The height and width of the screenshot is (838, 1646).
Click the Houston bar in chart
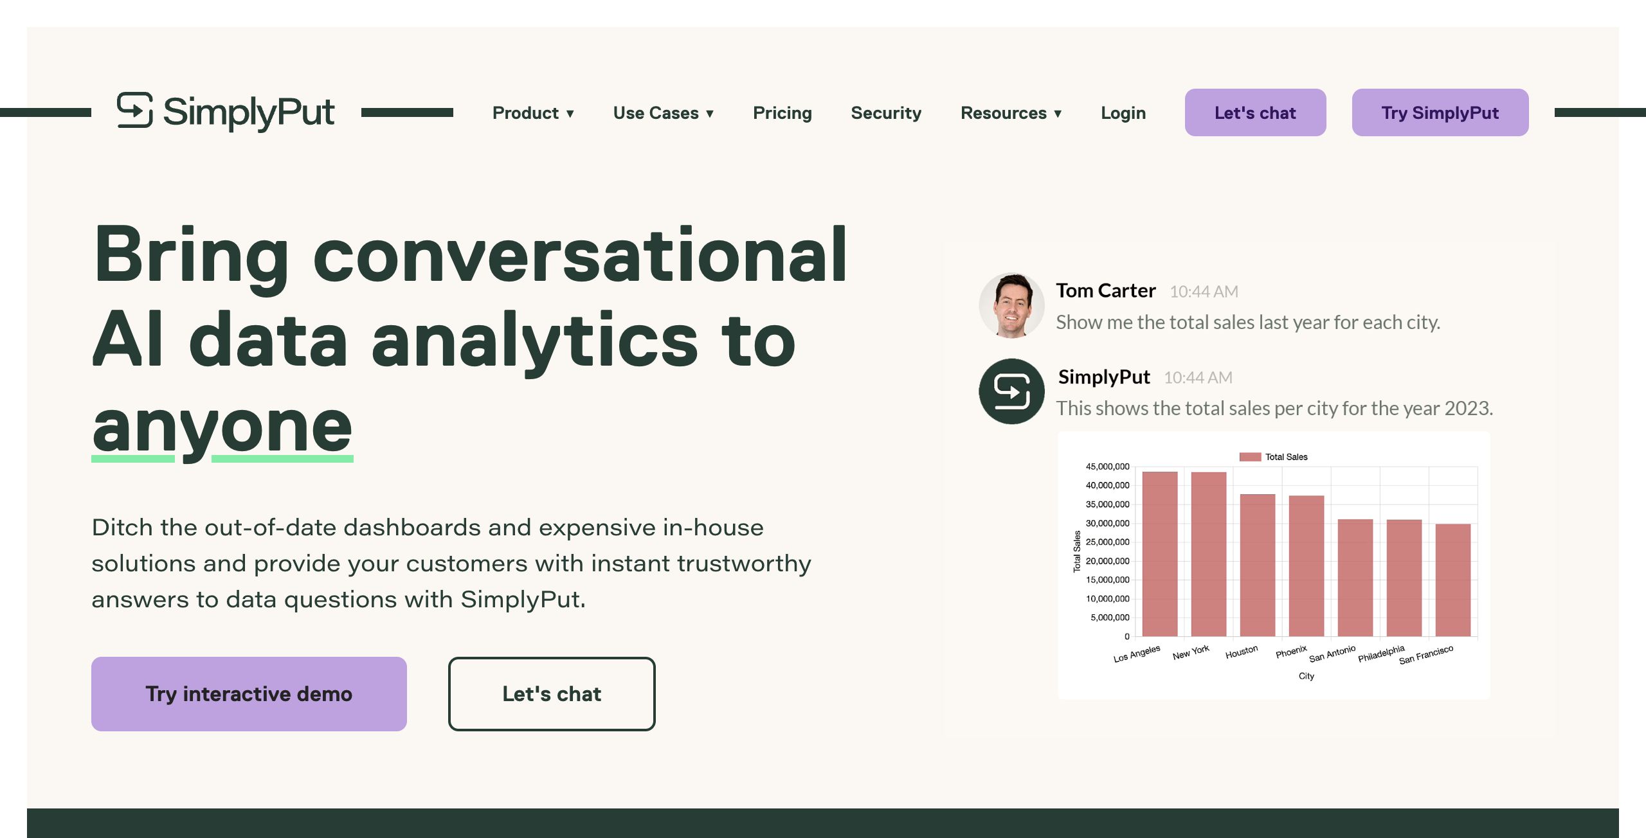tap(1257, 566)
